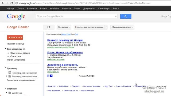Open the Better Feed link
Viewport: 171px width, 96px height.
point(66,34)
